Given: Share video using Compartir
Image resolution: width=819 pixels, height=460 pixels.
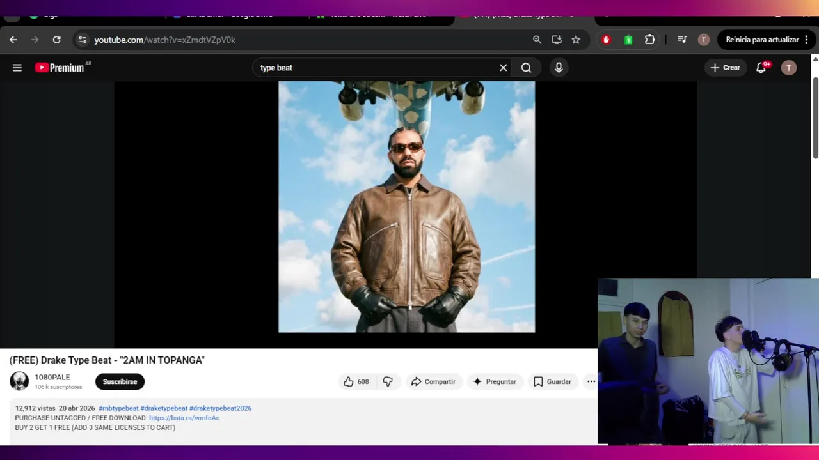Looking at the screenshot, I should [433, 381].
